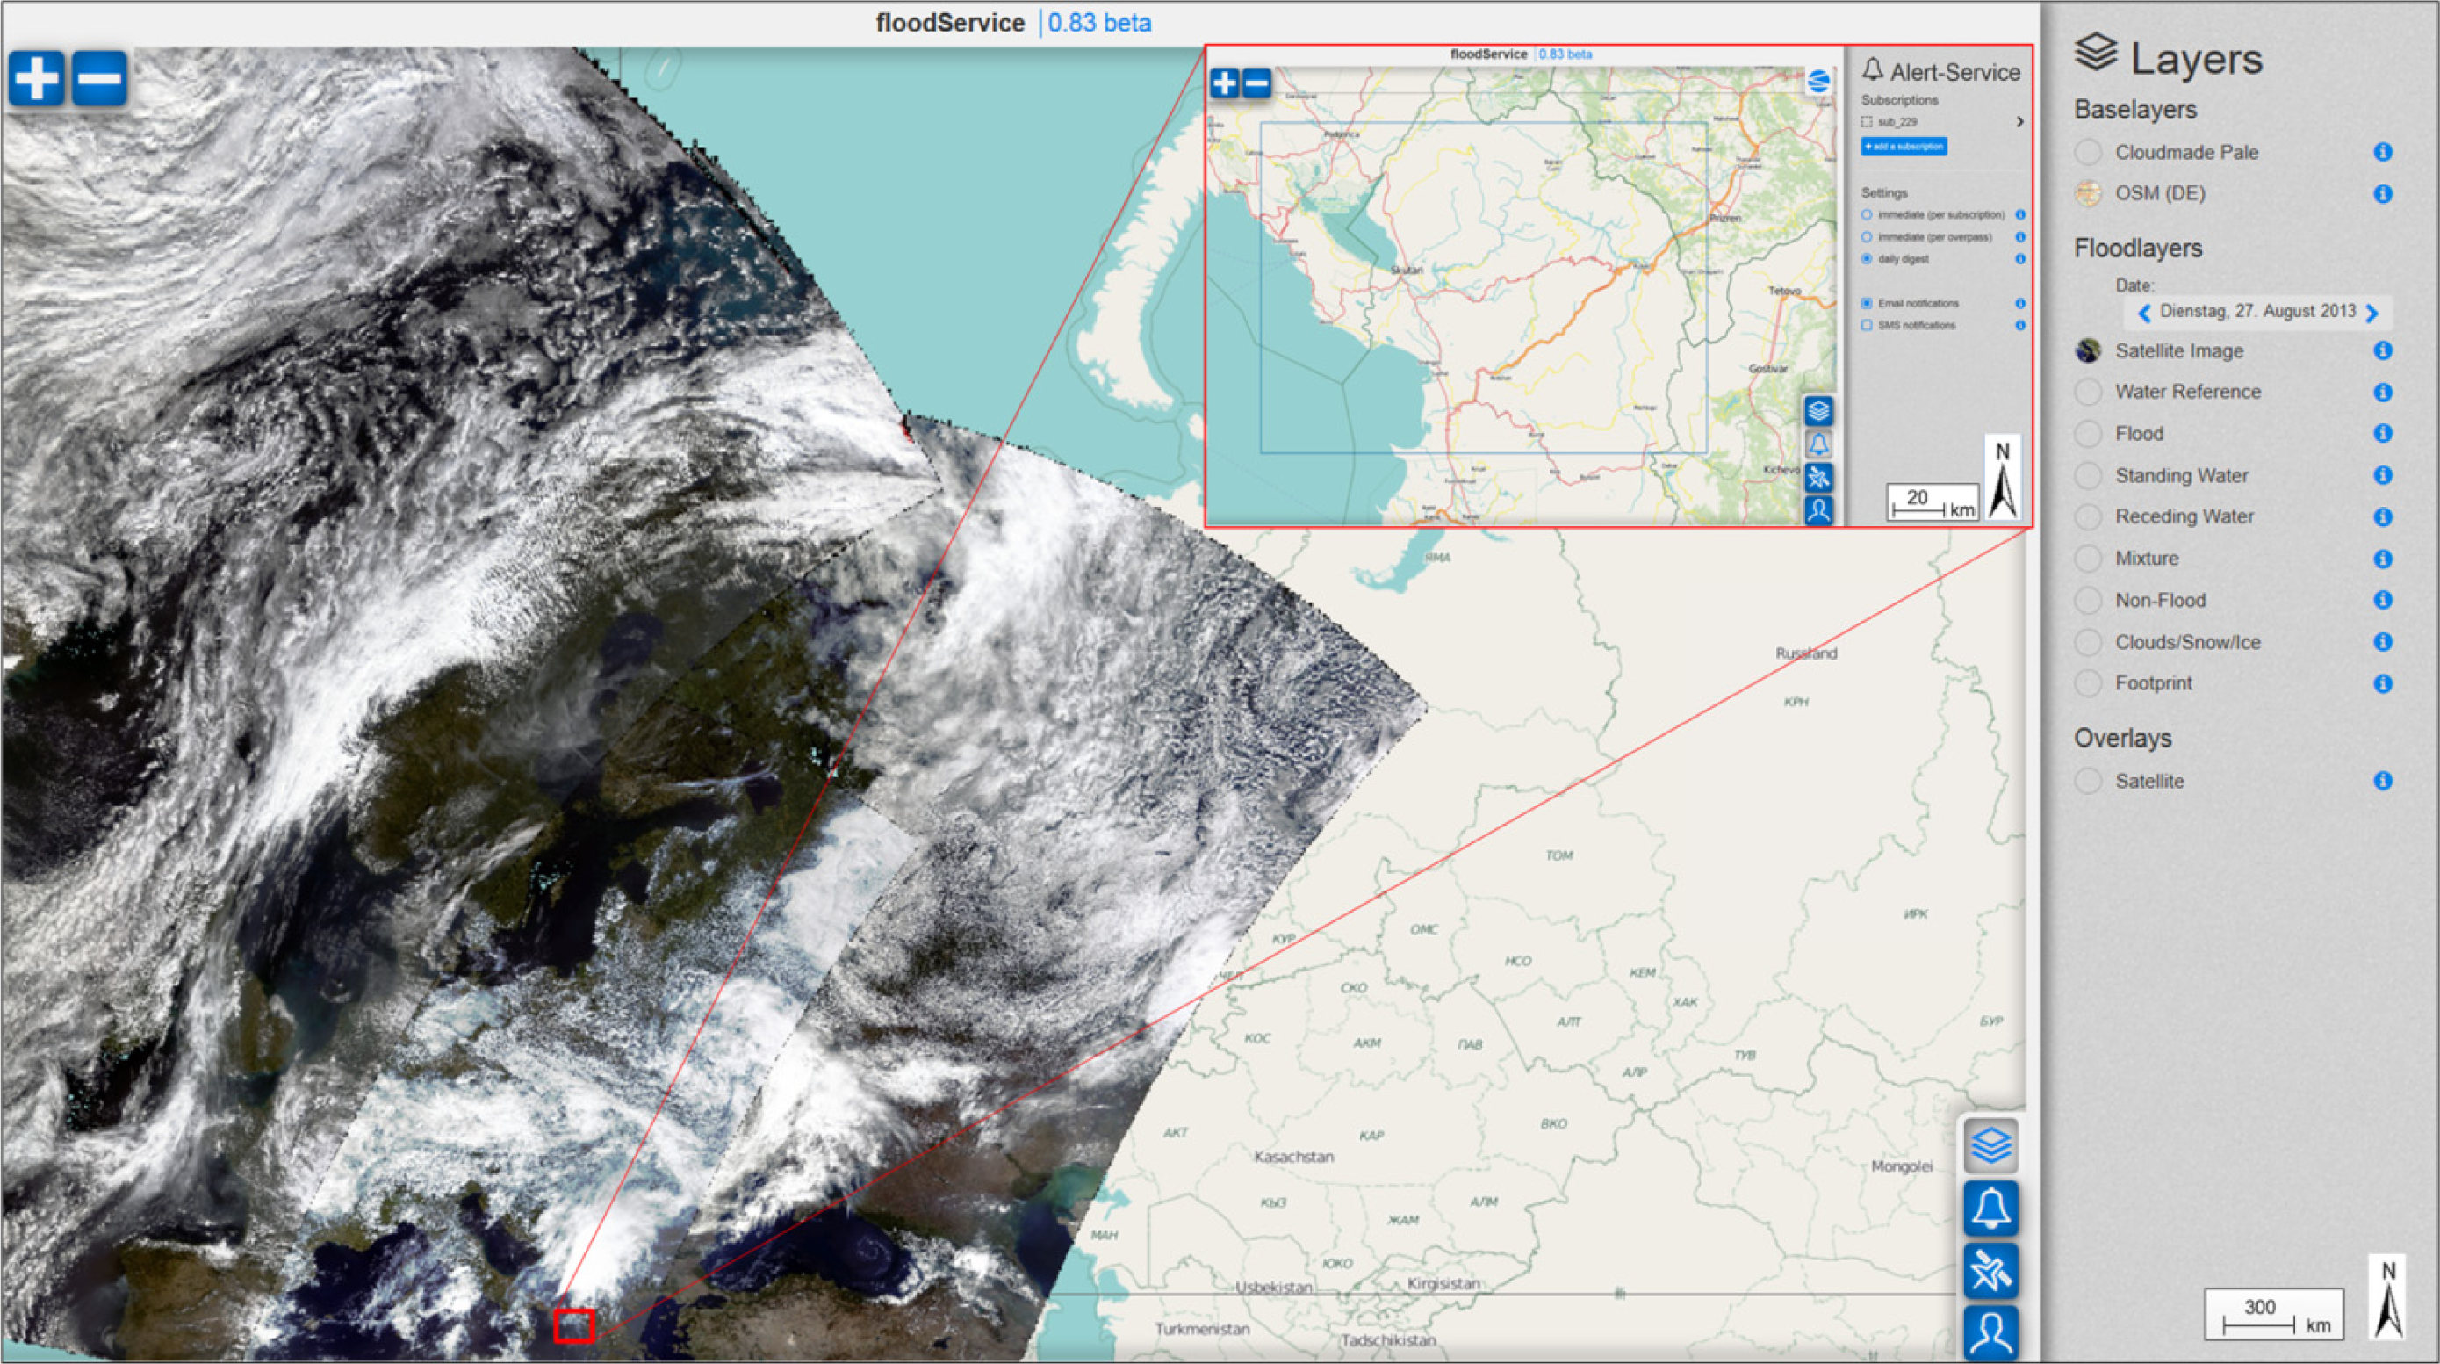Zoom in on the main satellite map
Screen dimensions: 2440x1364
click(x=37, y=79)
